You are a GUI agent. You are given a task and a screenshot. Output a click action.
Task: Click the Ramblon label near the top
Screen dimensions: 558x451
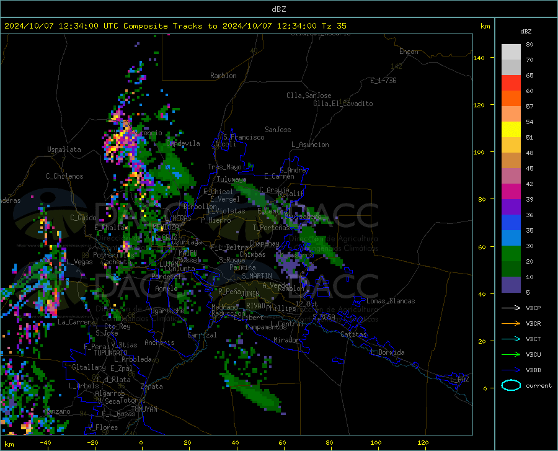click(x=223, y=76)
